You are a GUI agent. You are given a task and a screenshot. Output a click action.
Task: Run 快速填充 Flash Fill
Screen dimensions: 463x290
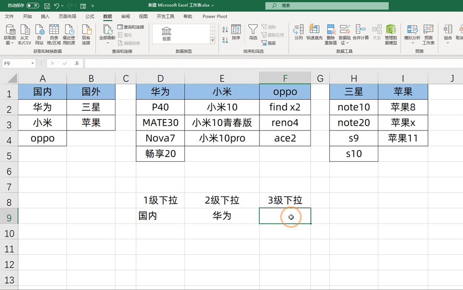click(314, 32)
